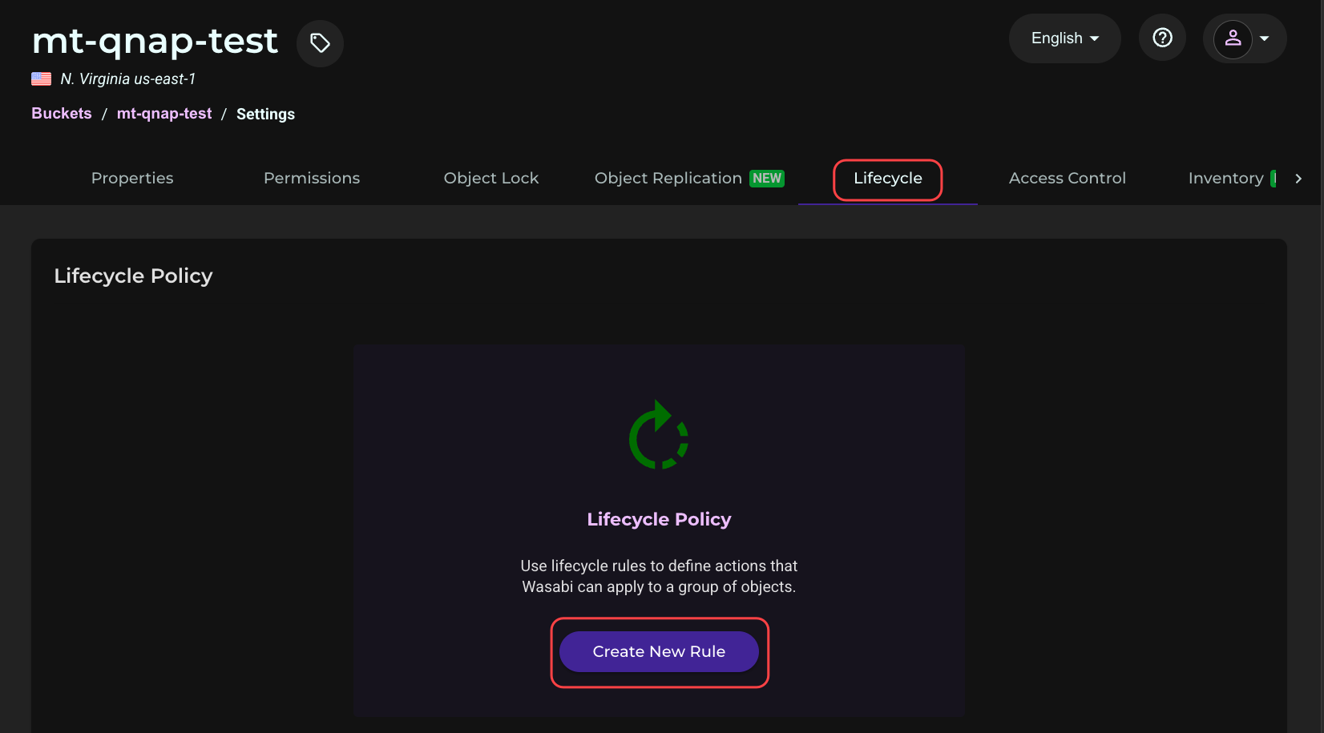Select the Lifecycle tab
The width and height of the screenshot is (1324, 733).
pyautogui.click(x=888, y=178)
